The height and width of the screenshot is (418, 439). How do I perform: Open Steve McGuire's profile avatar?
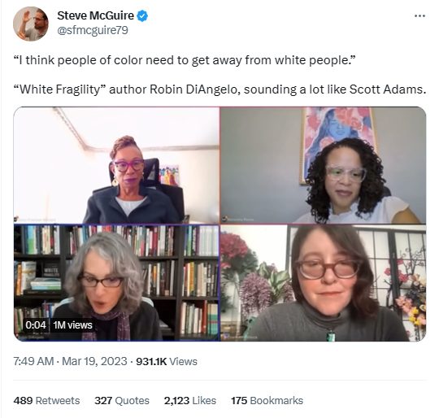tap(31, 24)
